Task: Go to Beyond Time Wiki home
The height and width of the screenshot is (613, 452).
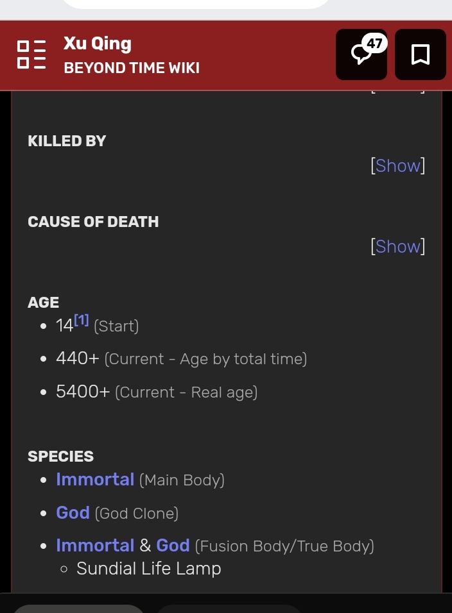Action: [x=132, y=68]
